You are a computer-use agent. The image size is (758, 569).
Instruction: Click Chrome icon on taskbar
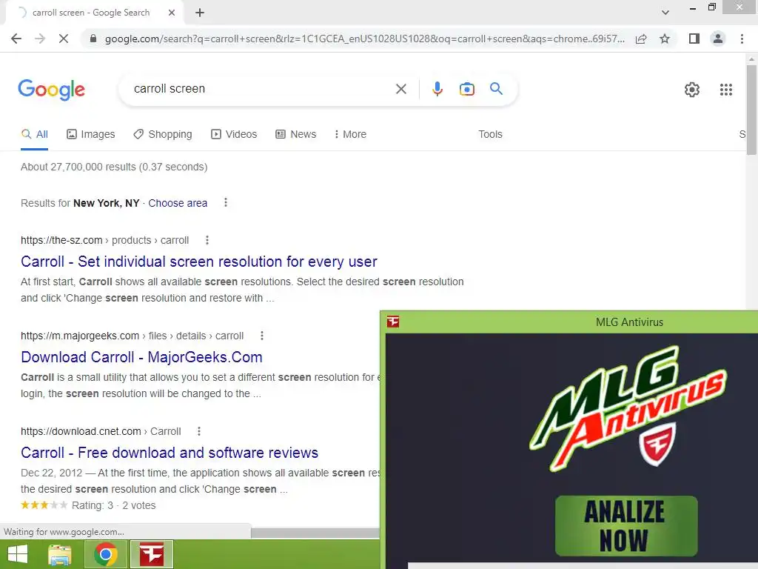105,554
